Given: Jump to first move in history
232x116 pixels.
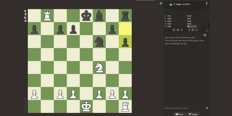Looking at the screenshot, I should click(174, 30).
